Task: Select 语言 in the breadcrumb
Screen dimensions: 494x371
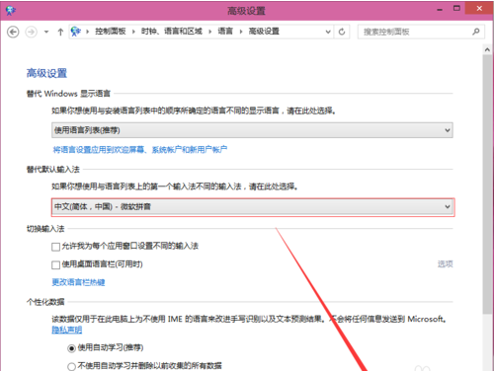Action: pyautogui.click(x=225, y=32)
